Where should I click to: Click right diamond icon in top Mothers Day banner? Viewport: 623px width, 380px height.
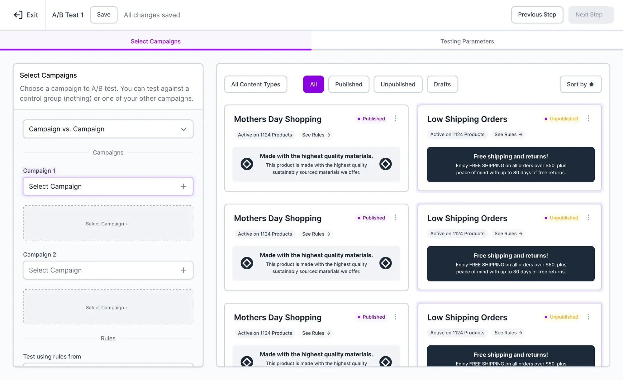point(386,164)
